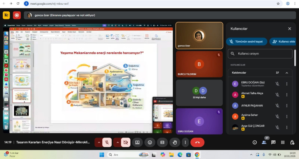Expand video settings arrow beside camera
The width and height of the screenshot is (299, 159).
(x=118, y=142)
